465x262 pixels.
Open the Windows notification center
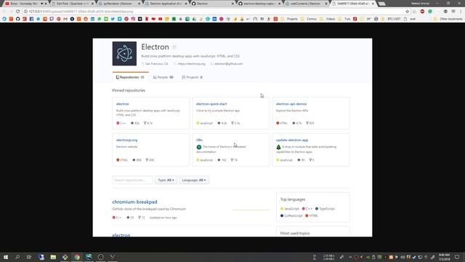tap(457, 257)
